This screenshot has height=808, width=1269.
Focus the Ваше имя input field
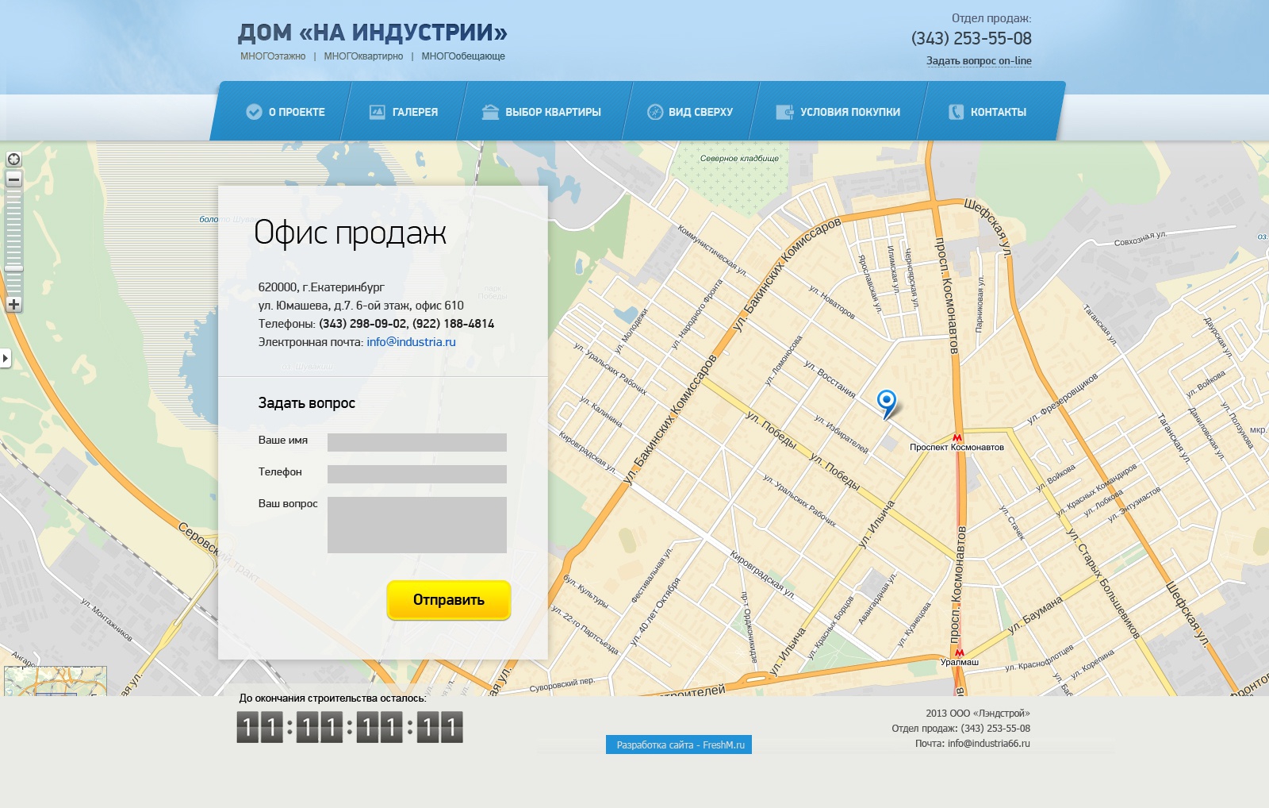click(x=417, y=442)
